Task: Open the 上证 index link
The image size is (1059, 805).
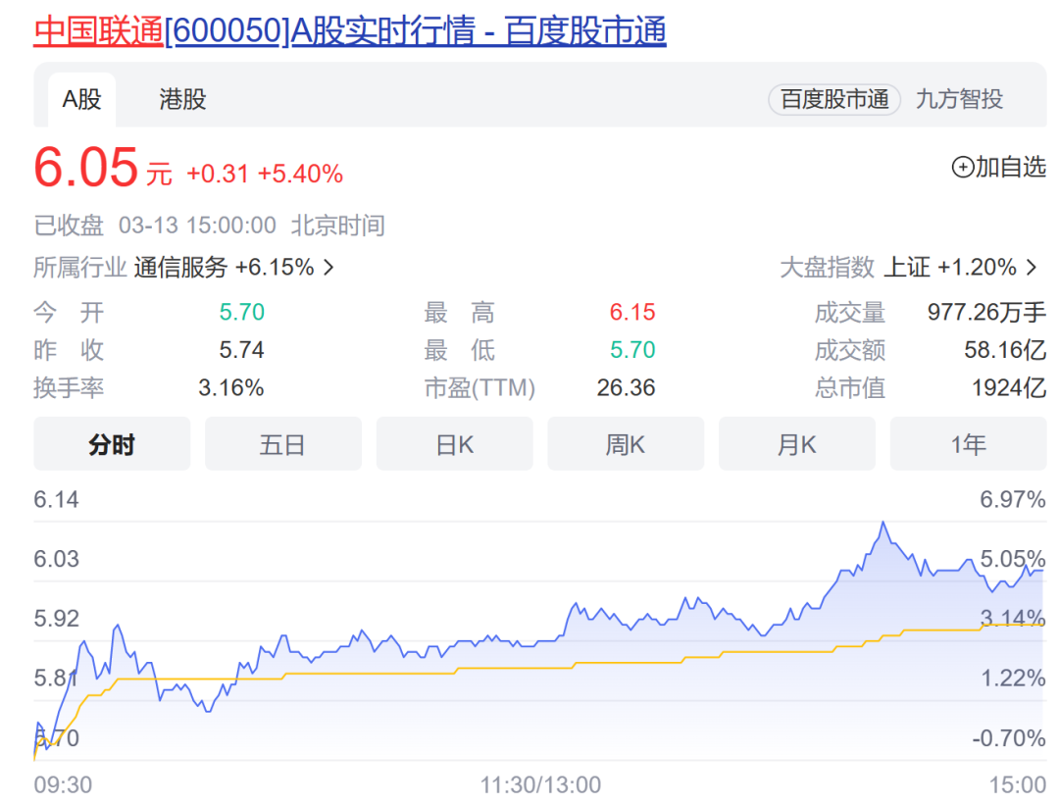Action: click(907, 268)
